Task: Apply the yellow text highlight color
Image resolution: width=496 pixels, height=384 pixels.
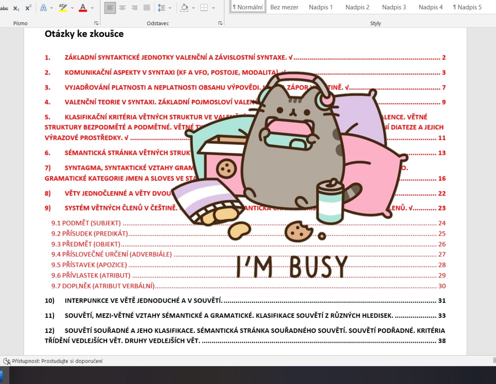Action: (63, 8)
